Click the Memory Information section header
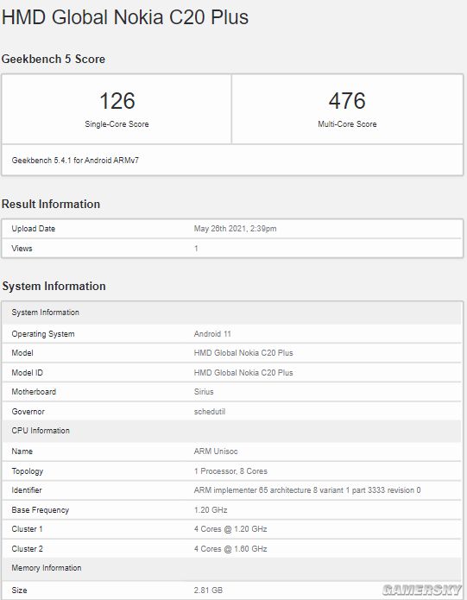Screen dimensions: 467x600 point(47,568)
